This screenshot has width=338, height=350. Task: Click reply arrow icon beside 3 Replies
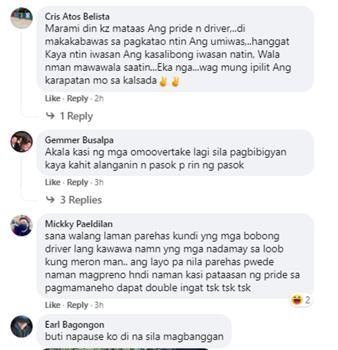tap(50, 200)
